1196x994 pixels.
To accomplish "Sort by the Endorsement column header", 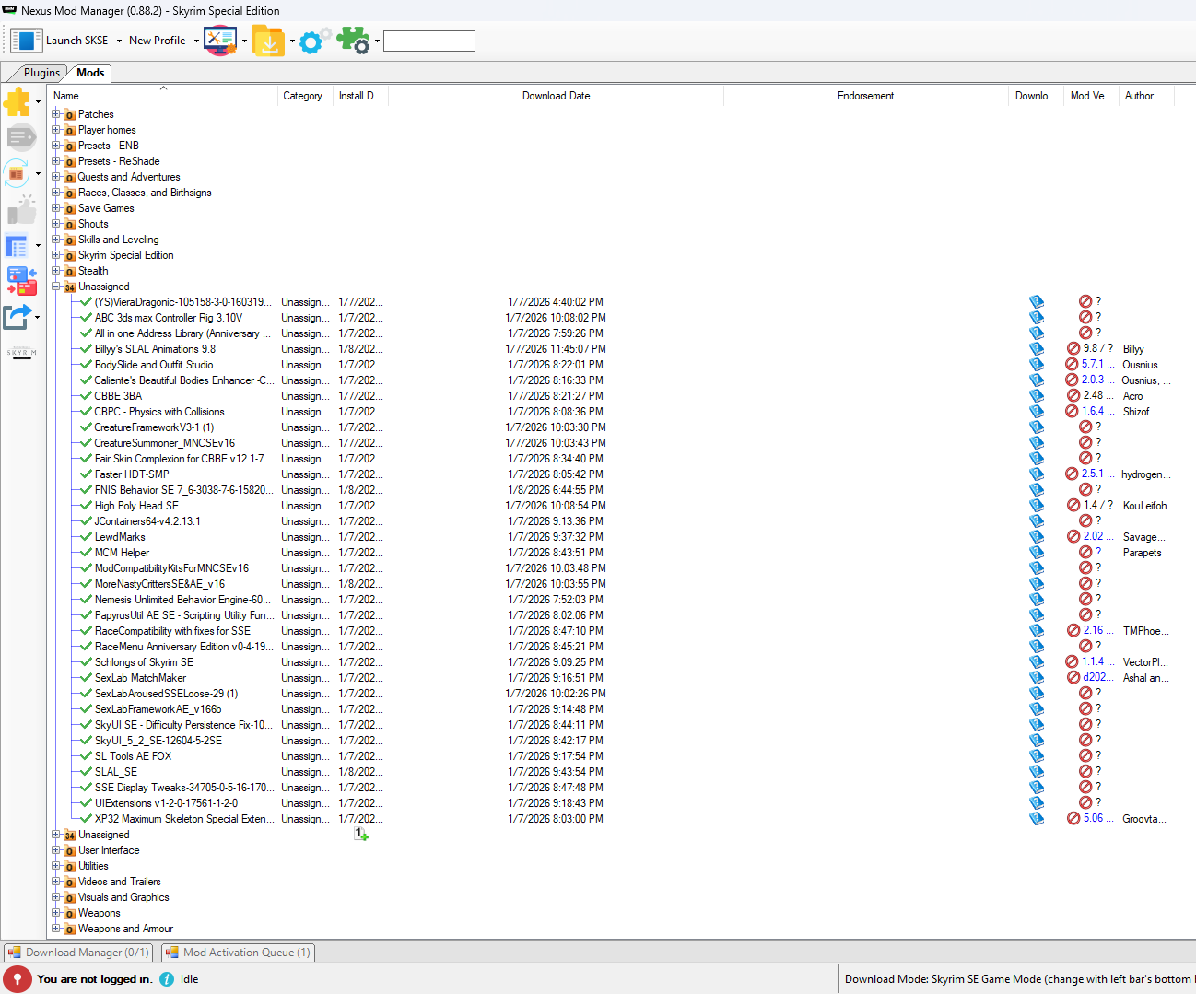I will tap(865, 96).
